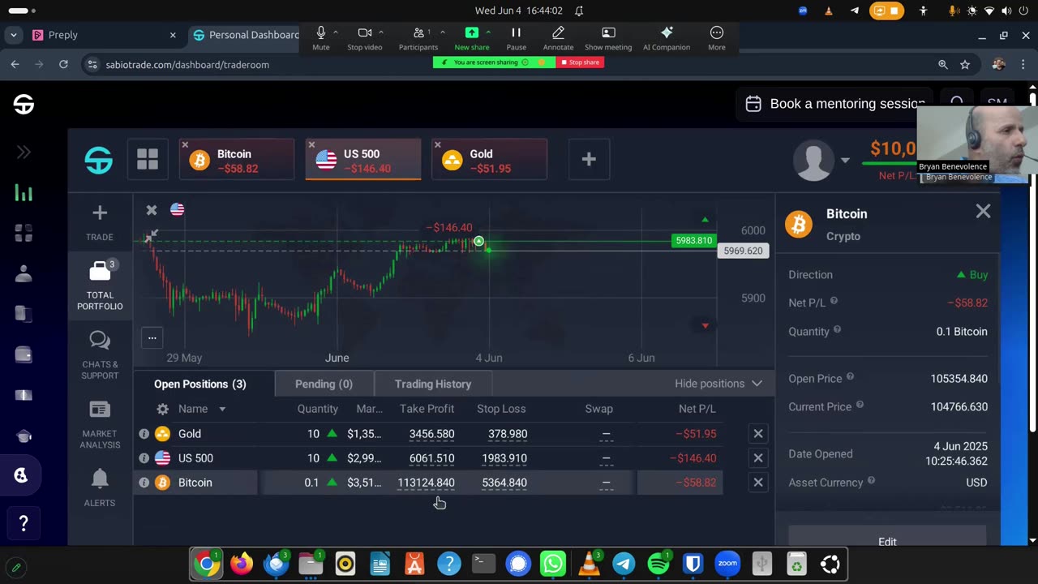The height and width of the screenshot is (584, 1038).
Task: Open Annotate tool in Zoom toolbar
Action: click(558, 37)
